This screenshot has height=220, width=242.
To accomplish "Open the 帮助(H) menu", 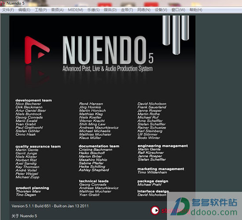I will pyautogui.click(x=196, y=10).
